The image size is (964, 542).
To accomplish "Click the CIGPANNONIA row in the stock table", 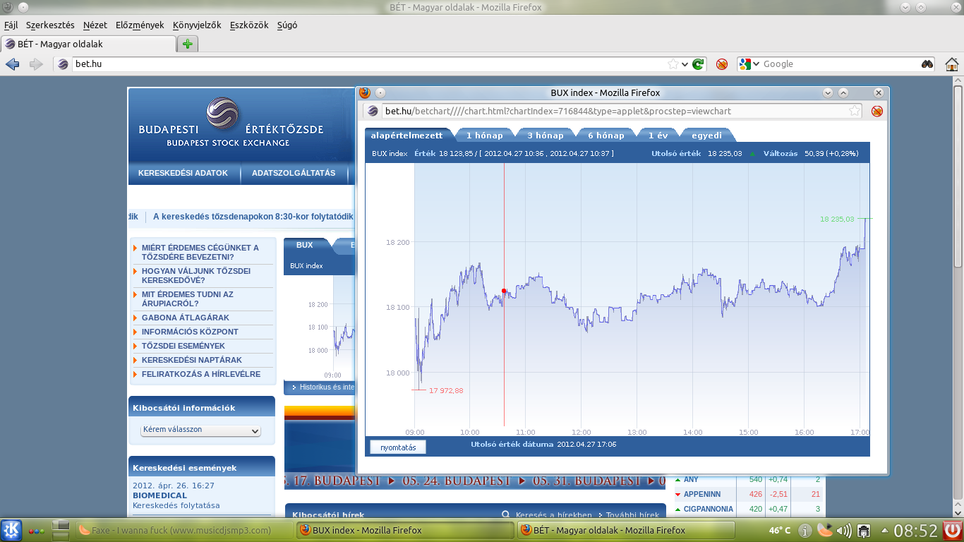I will [x=749, y=509].
